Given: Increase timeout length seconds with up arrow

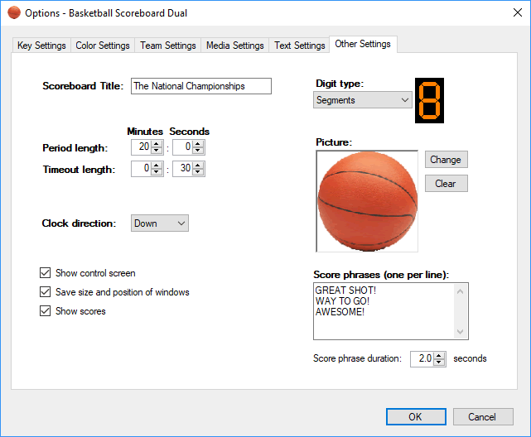Looking at the screenshot, I should coord(198,165).
